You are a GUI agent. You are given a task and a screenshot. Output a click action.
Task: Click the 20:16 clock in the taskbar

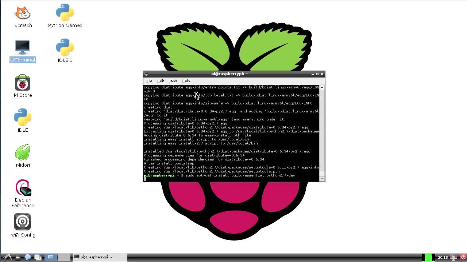tap(443, 257)
